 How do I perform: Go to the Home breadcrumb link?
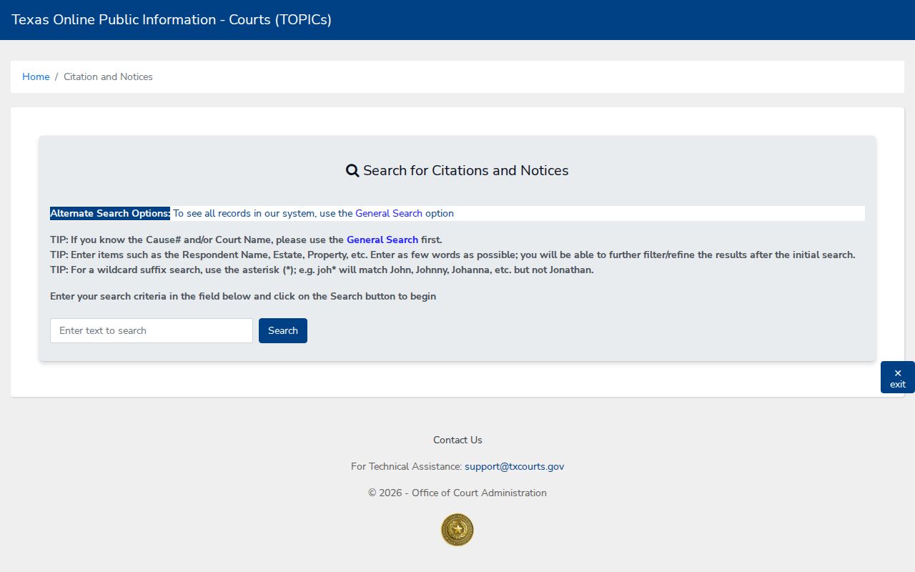[x=36, y=77]
